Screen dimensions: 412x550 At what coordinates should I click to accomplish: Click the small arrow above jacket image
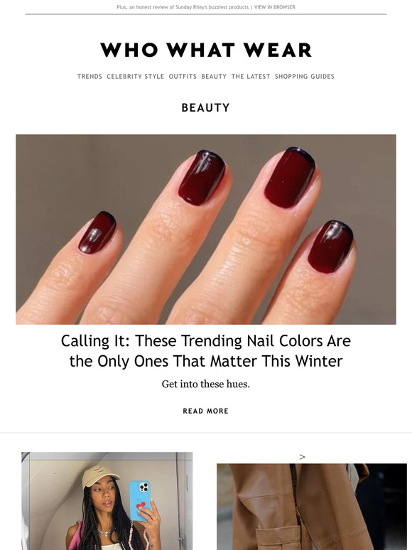point(302,457)
